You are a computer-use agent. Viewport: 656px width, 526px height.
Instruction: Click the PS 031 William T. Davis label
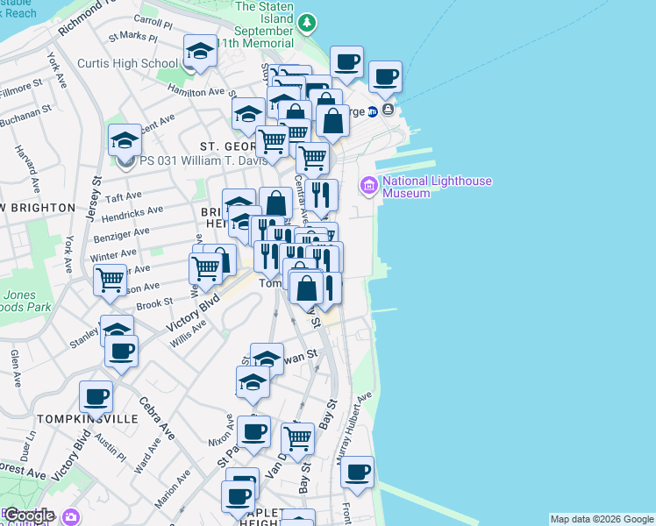tap(203, 160)
